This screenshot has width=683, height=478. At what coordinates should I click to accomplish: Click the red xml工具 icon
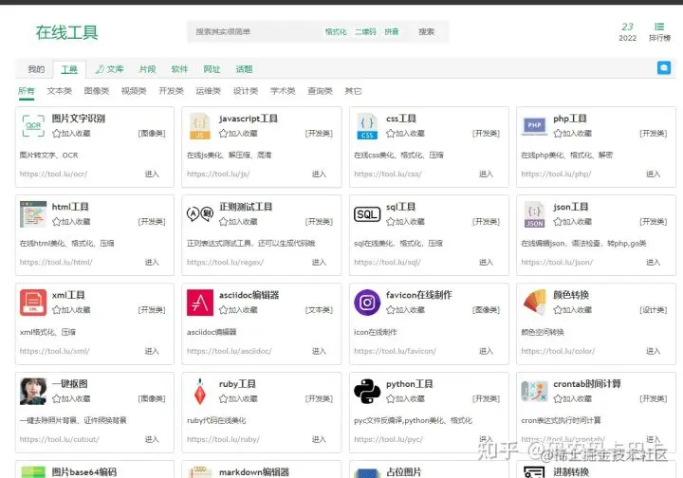point(33,303)
